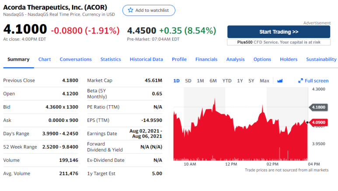Click the closing price 4.1000
This screenshot has width=338, height=191.
pyautogui.click(x=25, y=29)
